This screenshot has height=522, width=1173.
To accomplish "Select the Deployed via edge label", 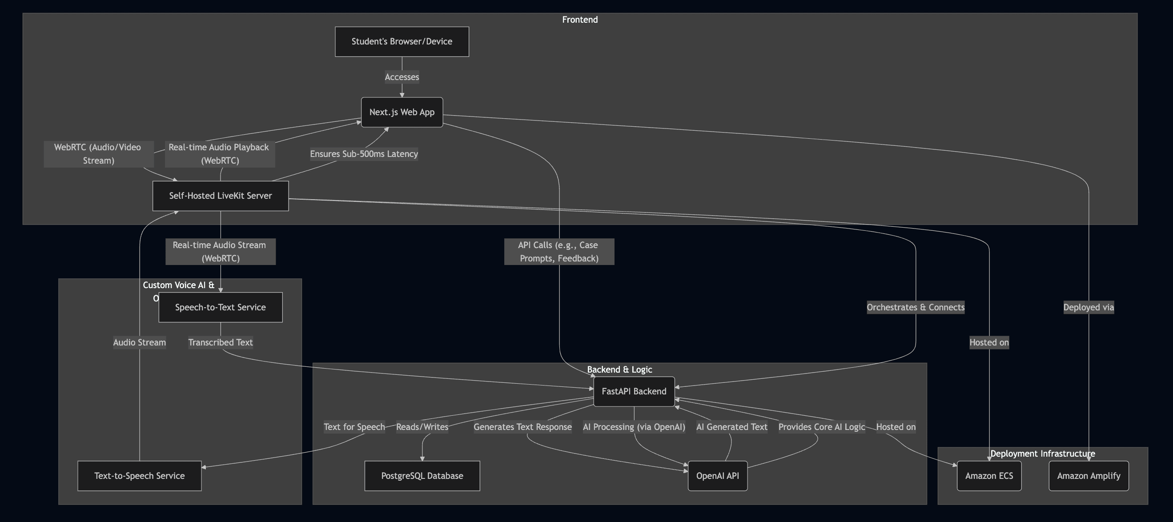I will point(1089,307).
